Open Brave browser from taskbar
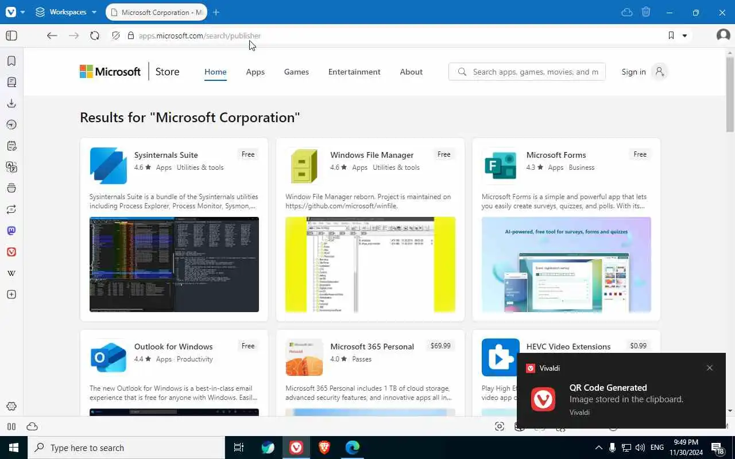Viewport: 735px width, 459px height. point(324,448)
